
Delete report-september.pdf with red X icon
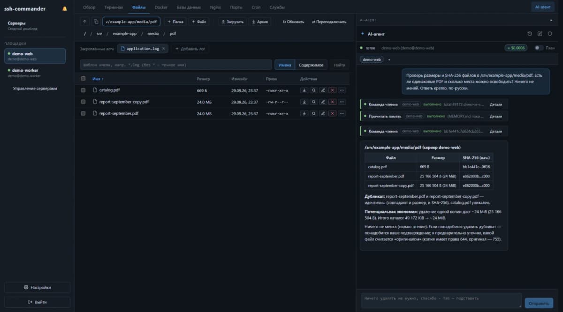332,113
